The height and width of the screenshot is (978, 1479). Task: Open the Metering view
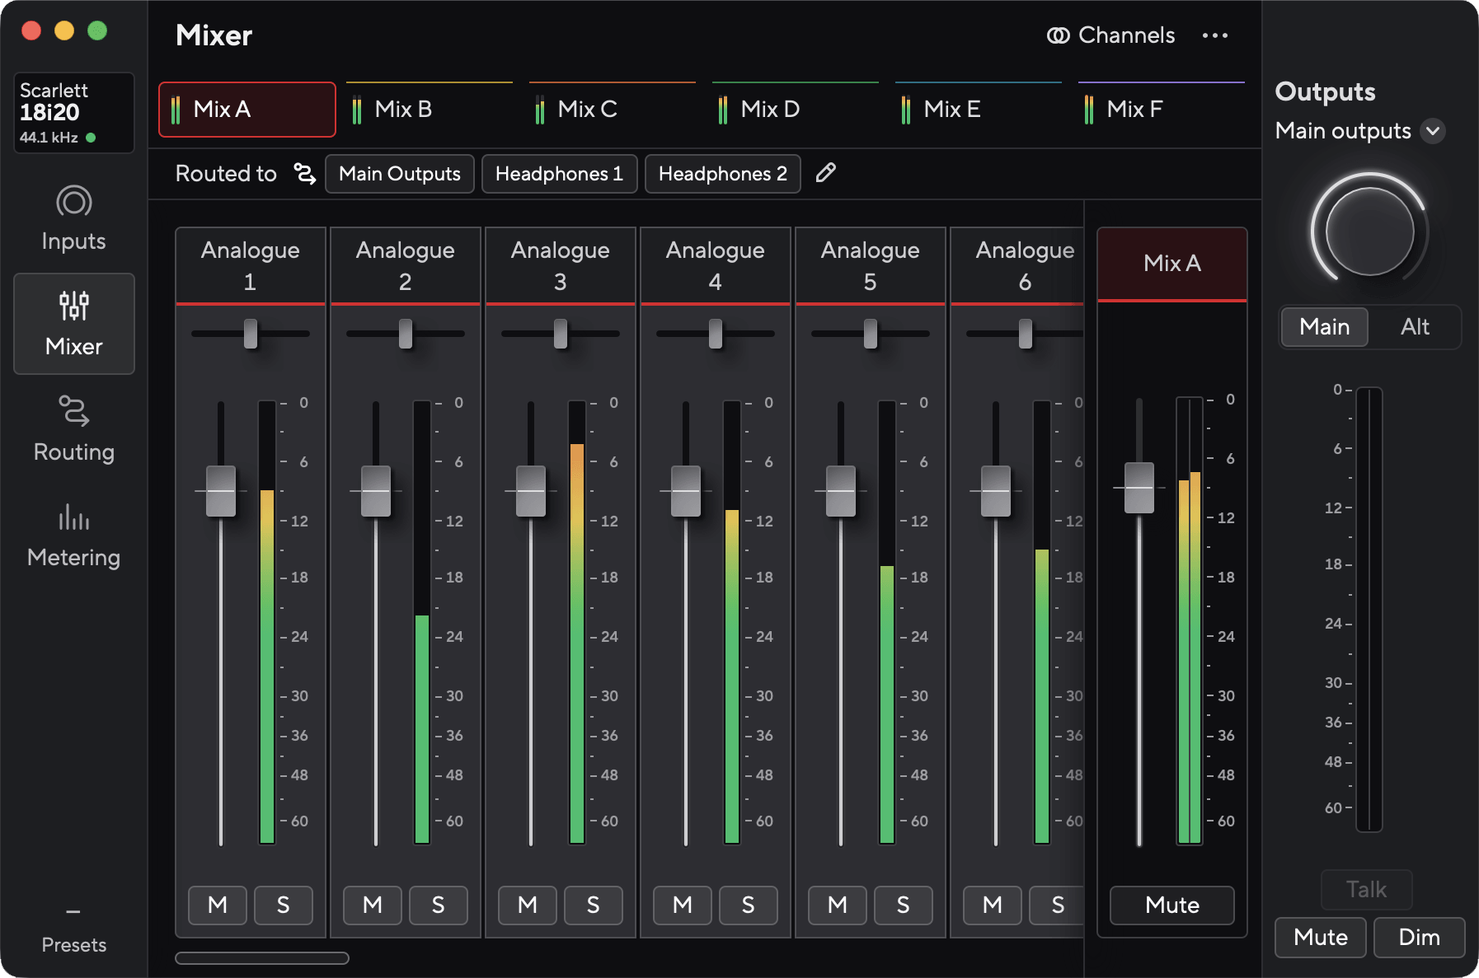click(x=73, y=536)
